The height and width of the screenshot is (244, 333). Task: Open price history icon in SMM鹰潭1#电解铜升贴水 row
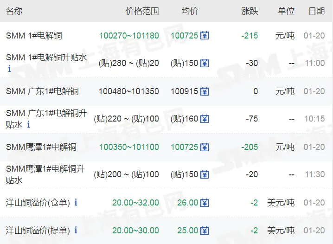pyautogui.click(x=205, y=174)
